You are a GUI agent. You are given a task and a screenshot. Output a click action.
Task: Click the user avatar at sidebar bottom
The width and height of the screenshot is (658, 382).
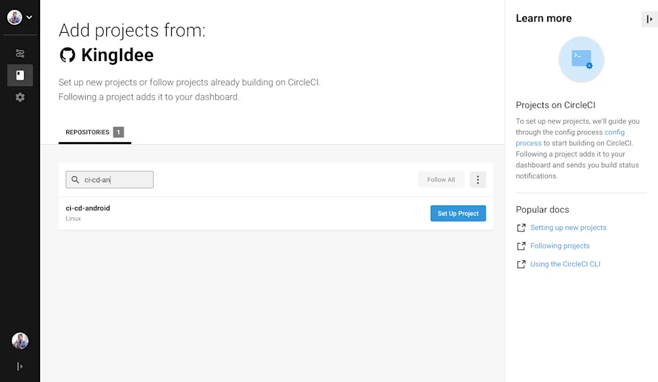[x=20, y=341]
